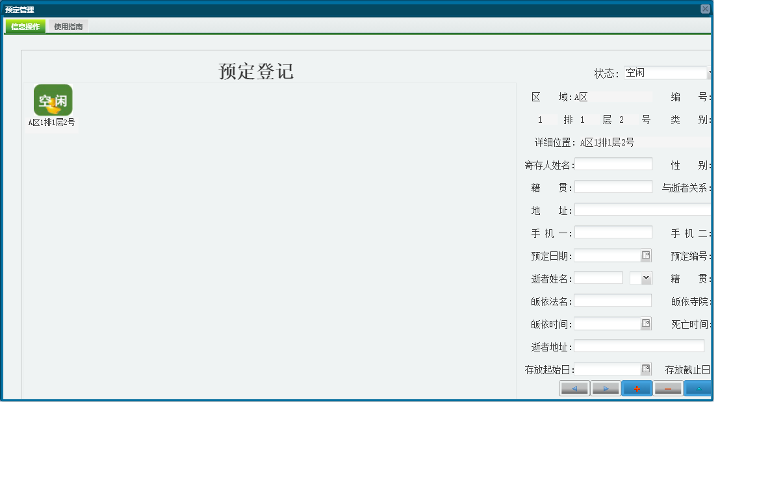
Task: Click the 地址 input field
Action: 642,209
